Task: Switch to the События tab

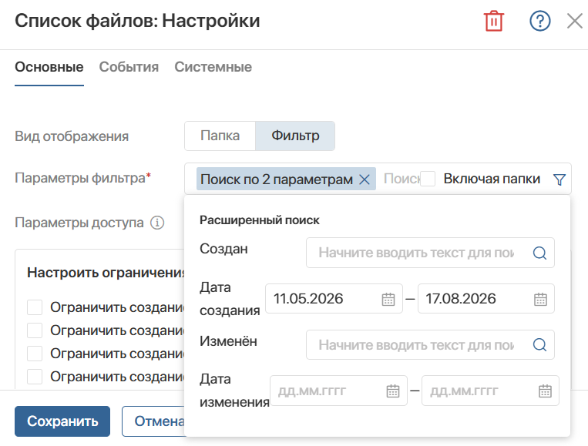Action: point(129,67)
